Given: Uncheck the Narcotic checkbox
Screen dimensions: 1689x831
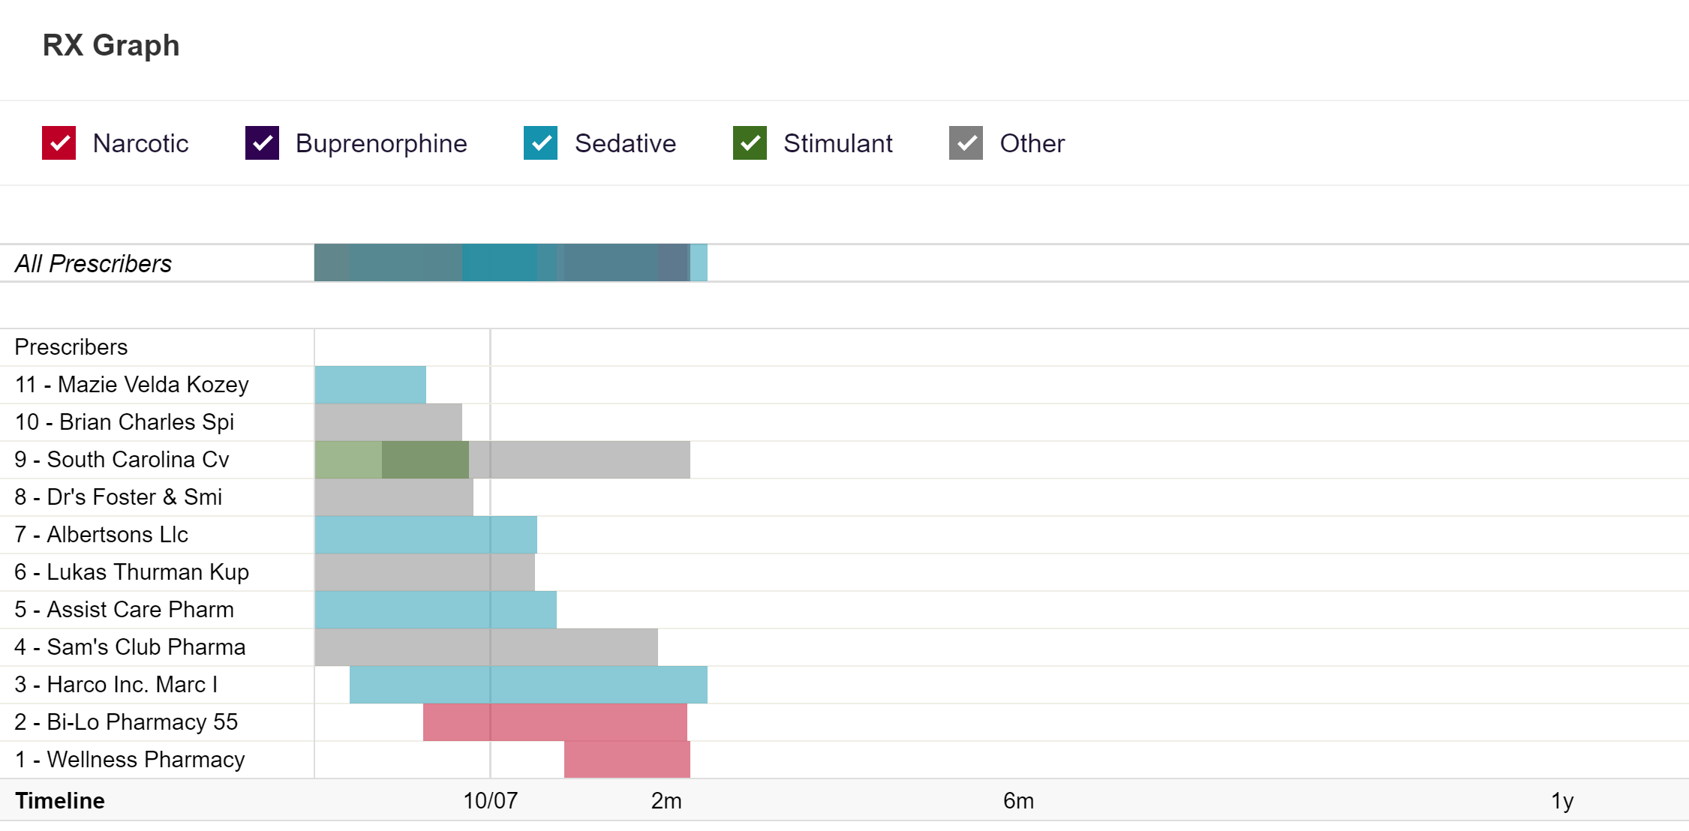Looking at the screenshot, I should pyautogui.click(x=59, y=143).
